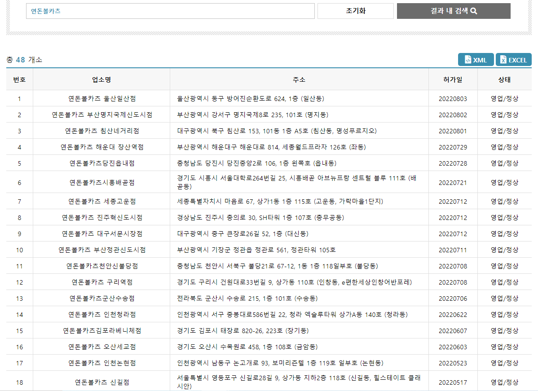Click address 경기도 오산시 수목원로 458
Image resolution: width=538 pixels, height=391 pixels.
pyautogui.click(x=247, y=347)
